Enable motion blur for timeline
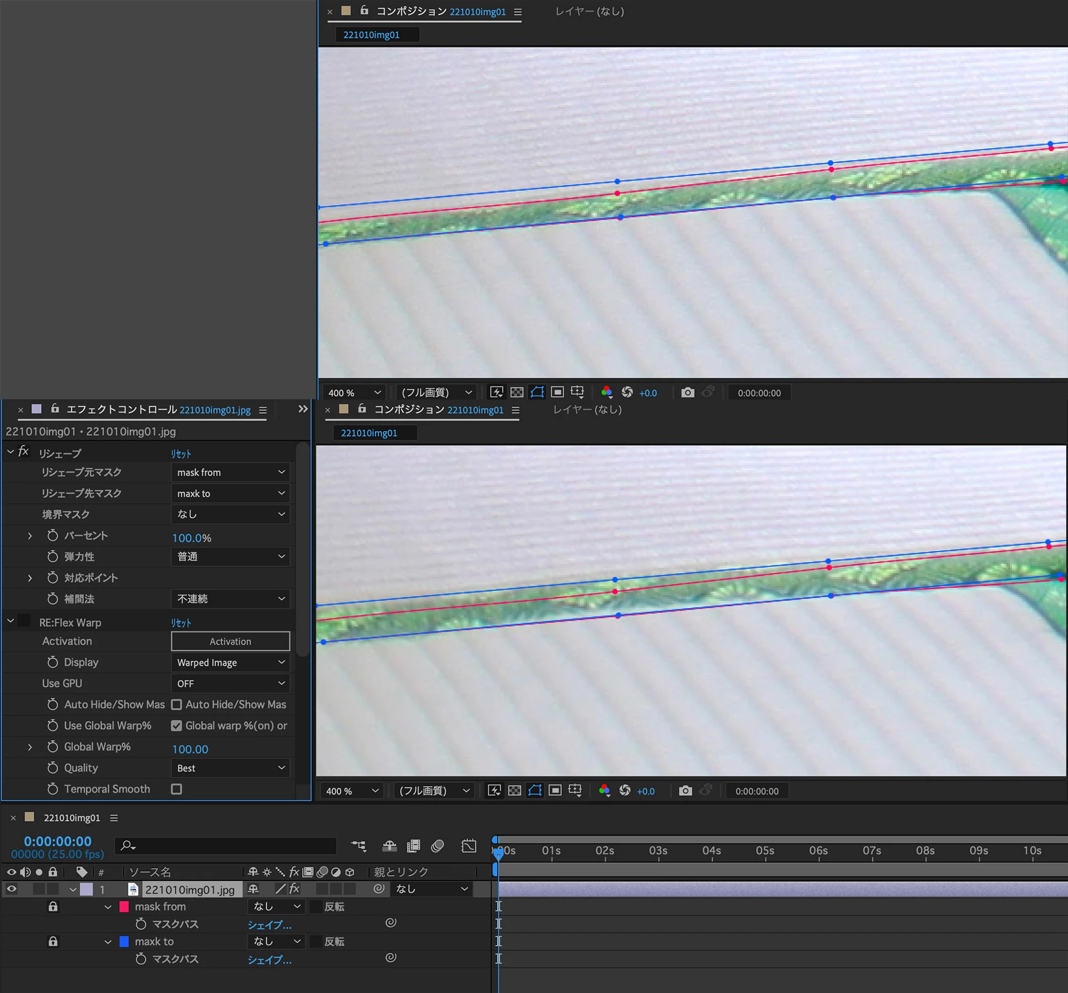This screenshot has width=1068, height=993. tap(437, 846)
